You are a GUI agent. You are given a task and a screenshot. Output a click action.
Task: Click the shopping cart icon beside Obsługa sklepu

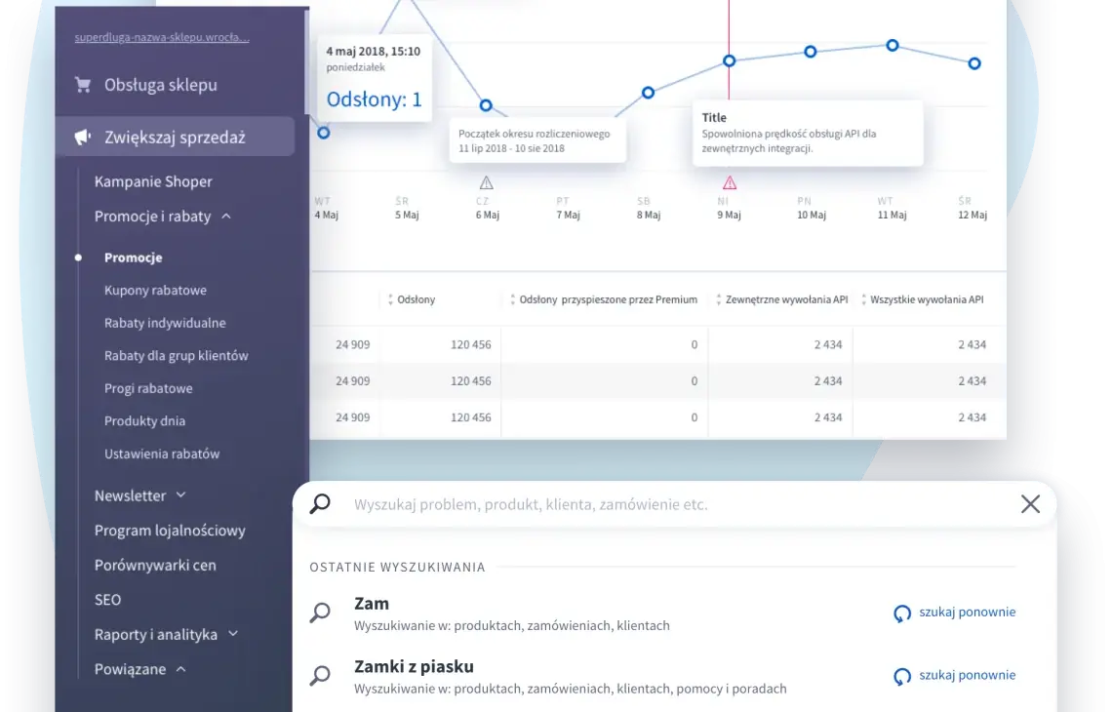point(83,85)
